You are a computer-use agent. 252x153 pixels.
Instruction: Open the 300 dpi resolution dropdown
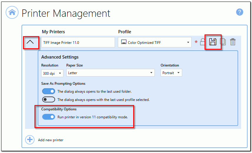[x=52, y=73]
